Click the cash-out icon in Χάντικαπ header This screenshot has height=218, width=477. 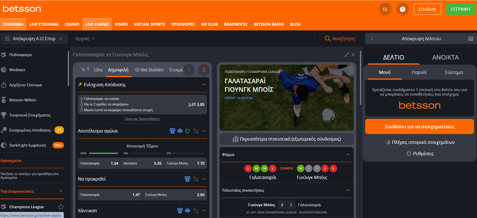(180, 210)
